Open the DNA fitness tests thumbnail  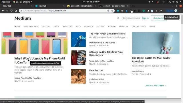78,39
